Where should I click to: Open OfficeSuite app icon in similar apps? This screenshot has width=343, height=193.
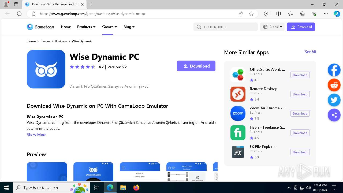coord(238,75)
